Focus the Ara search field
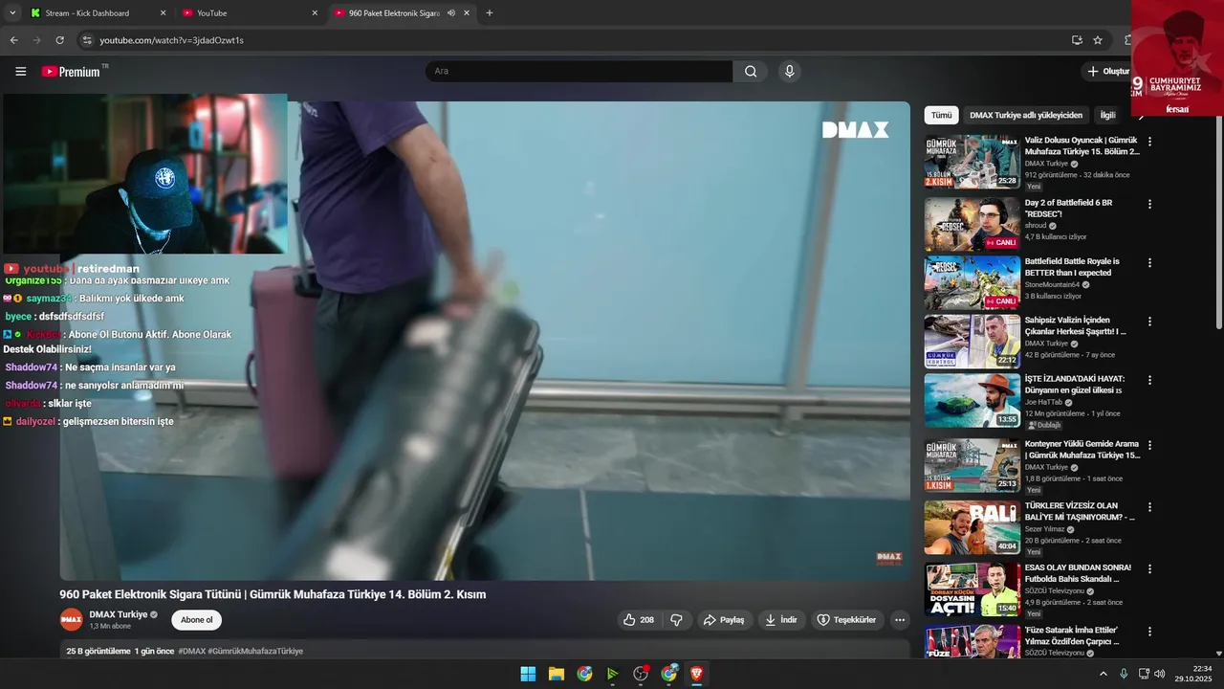This screenshot has width=1224, height=689. tap(579, 71)
